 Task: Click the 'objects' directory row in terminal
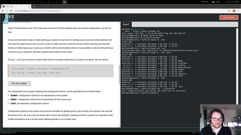tap(154, 74)
